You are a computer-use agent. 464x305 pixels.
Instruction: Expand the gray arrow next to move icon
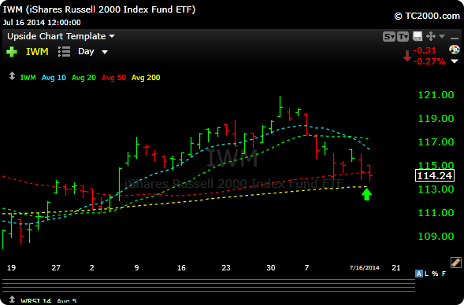coord(442,36)
